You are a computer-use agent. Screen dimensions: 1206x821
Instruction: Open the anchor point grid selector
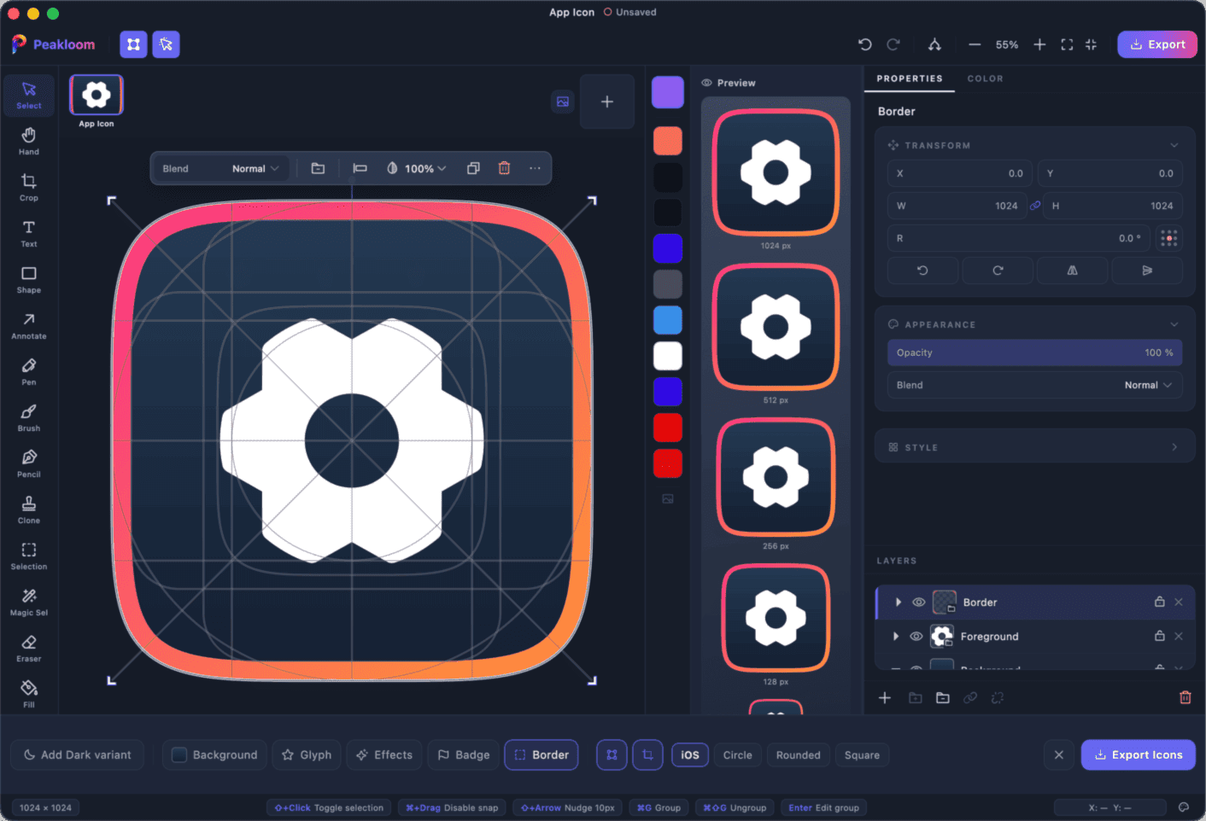(x=1169, y=238)
